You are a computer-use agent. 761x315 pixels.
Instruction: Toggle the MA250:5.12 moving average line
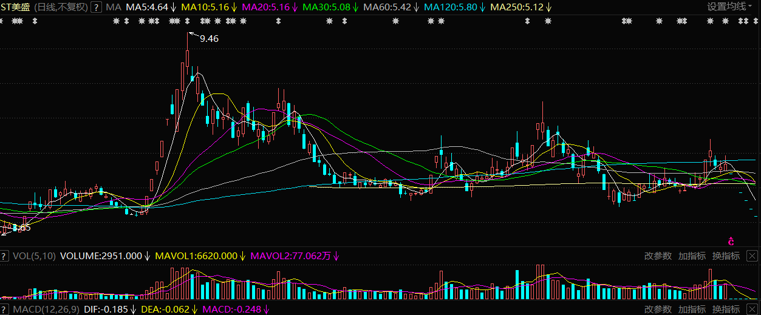click(x=516, y=7)
